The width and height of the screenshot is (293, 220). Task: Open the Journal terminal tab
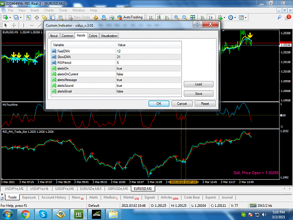tap(227, 197)
